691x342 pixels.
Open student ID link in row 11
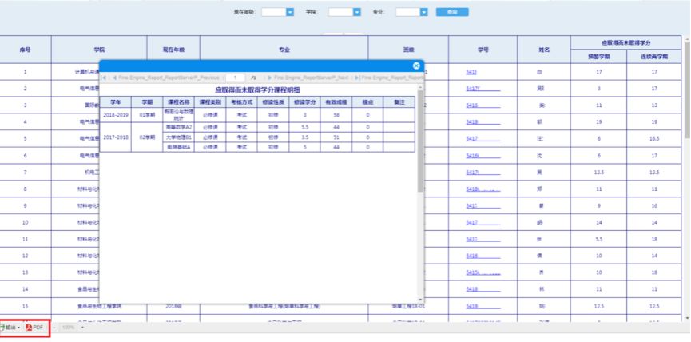point(483,239)
